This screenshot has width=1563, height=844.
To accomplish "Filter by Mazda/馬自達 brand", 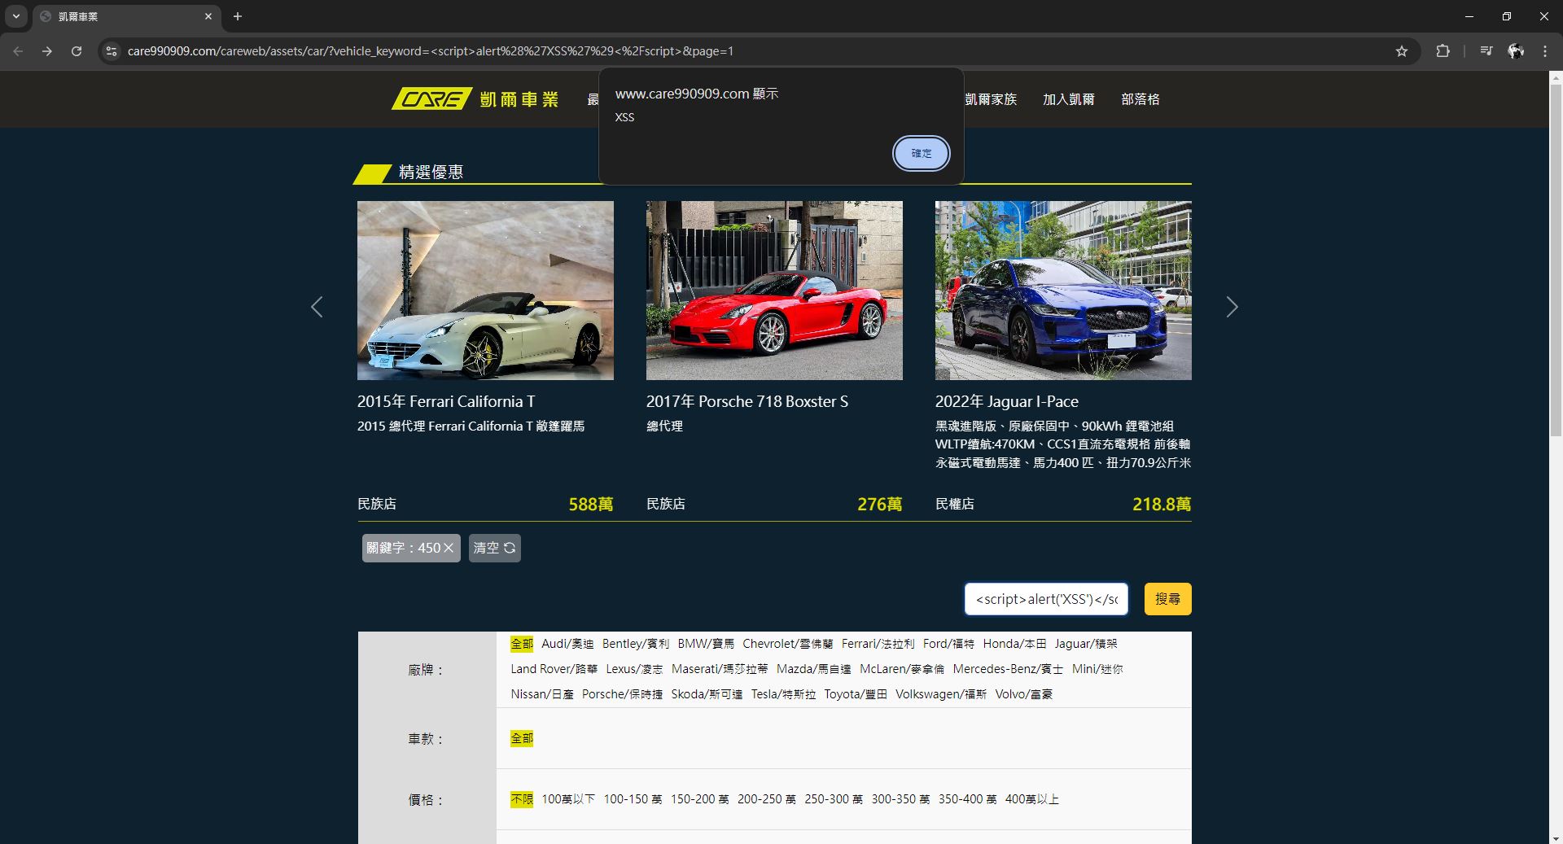I will pos(814,669).
